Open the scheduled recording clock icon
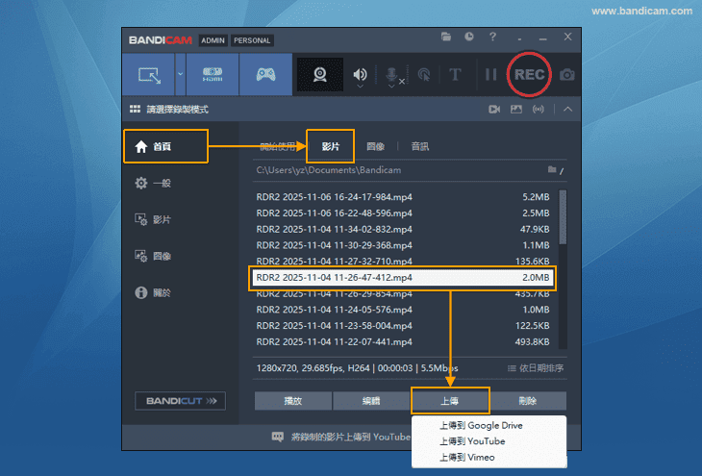 click(468, 37)
